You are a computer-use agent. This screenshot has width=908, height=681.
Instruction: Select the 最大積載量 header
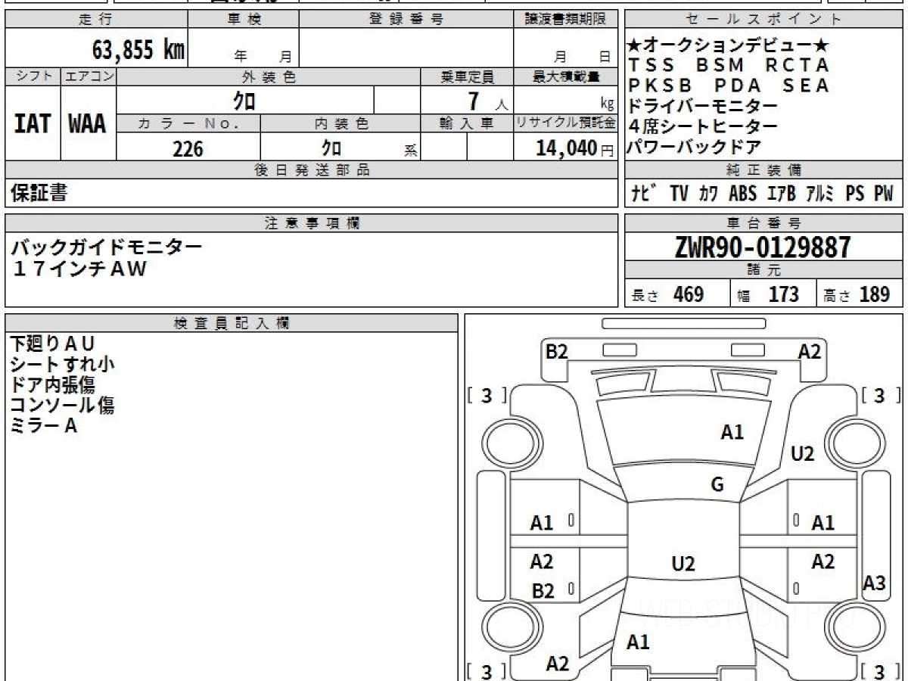point(566,76)
